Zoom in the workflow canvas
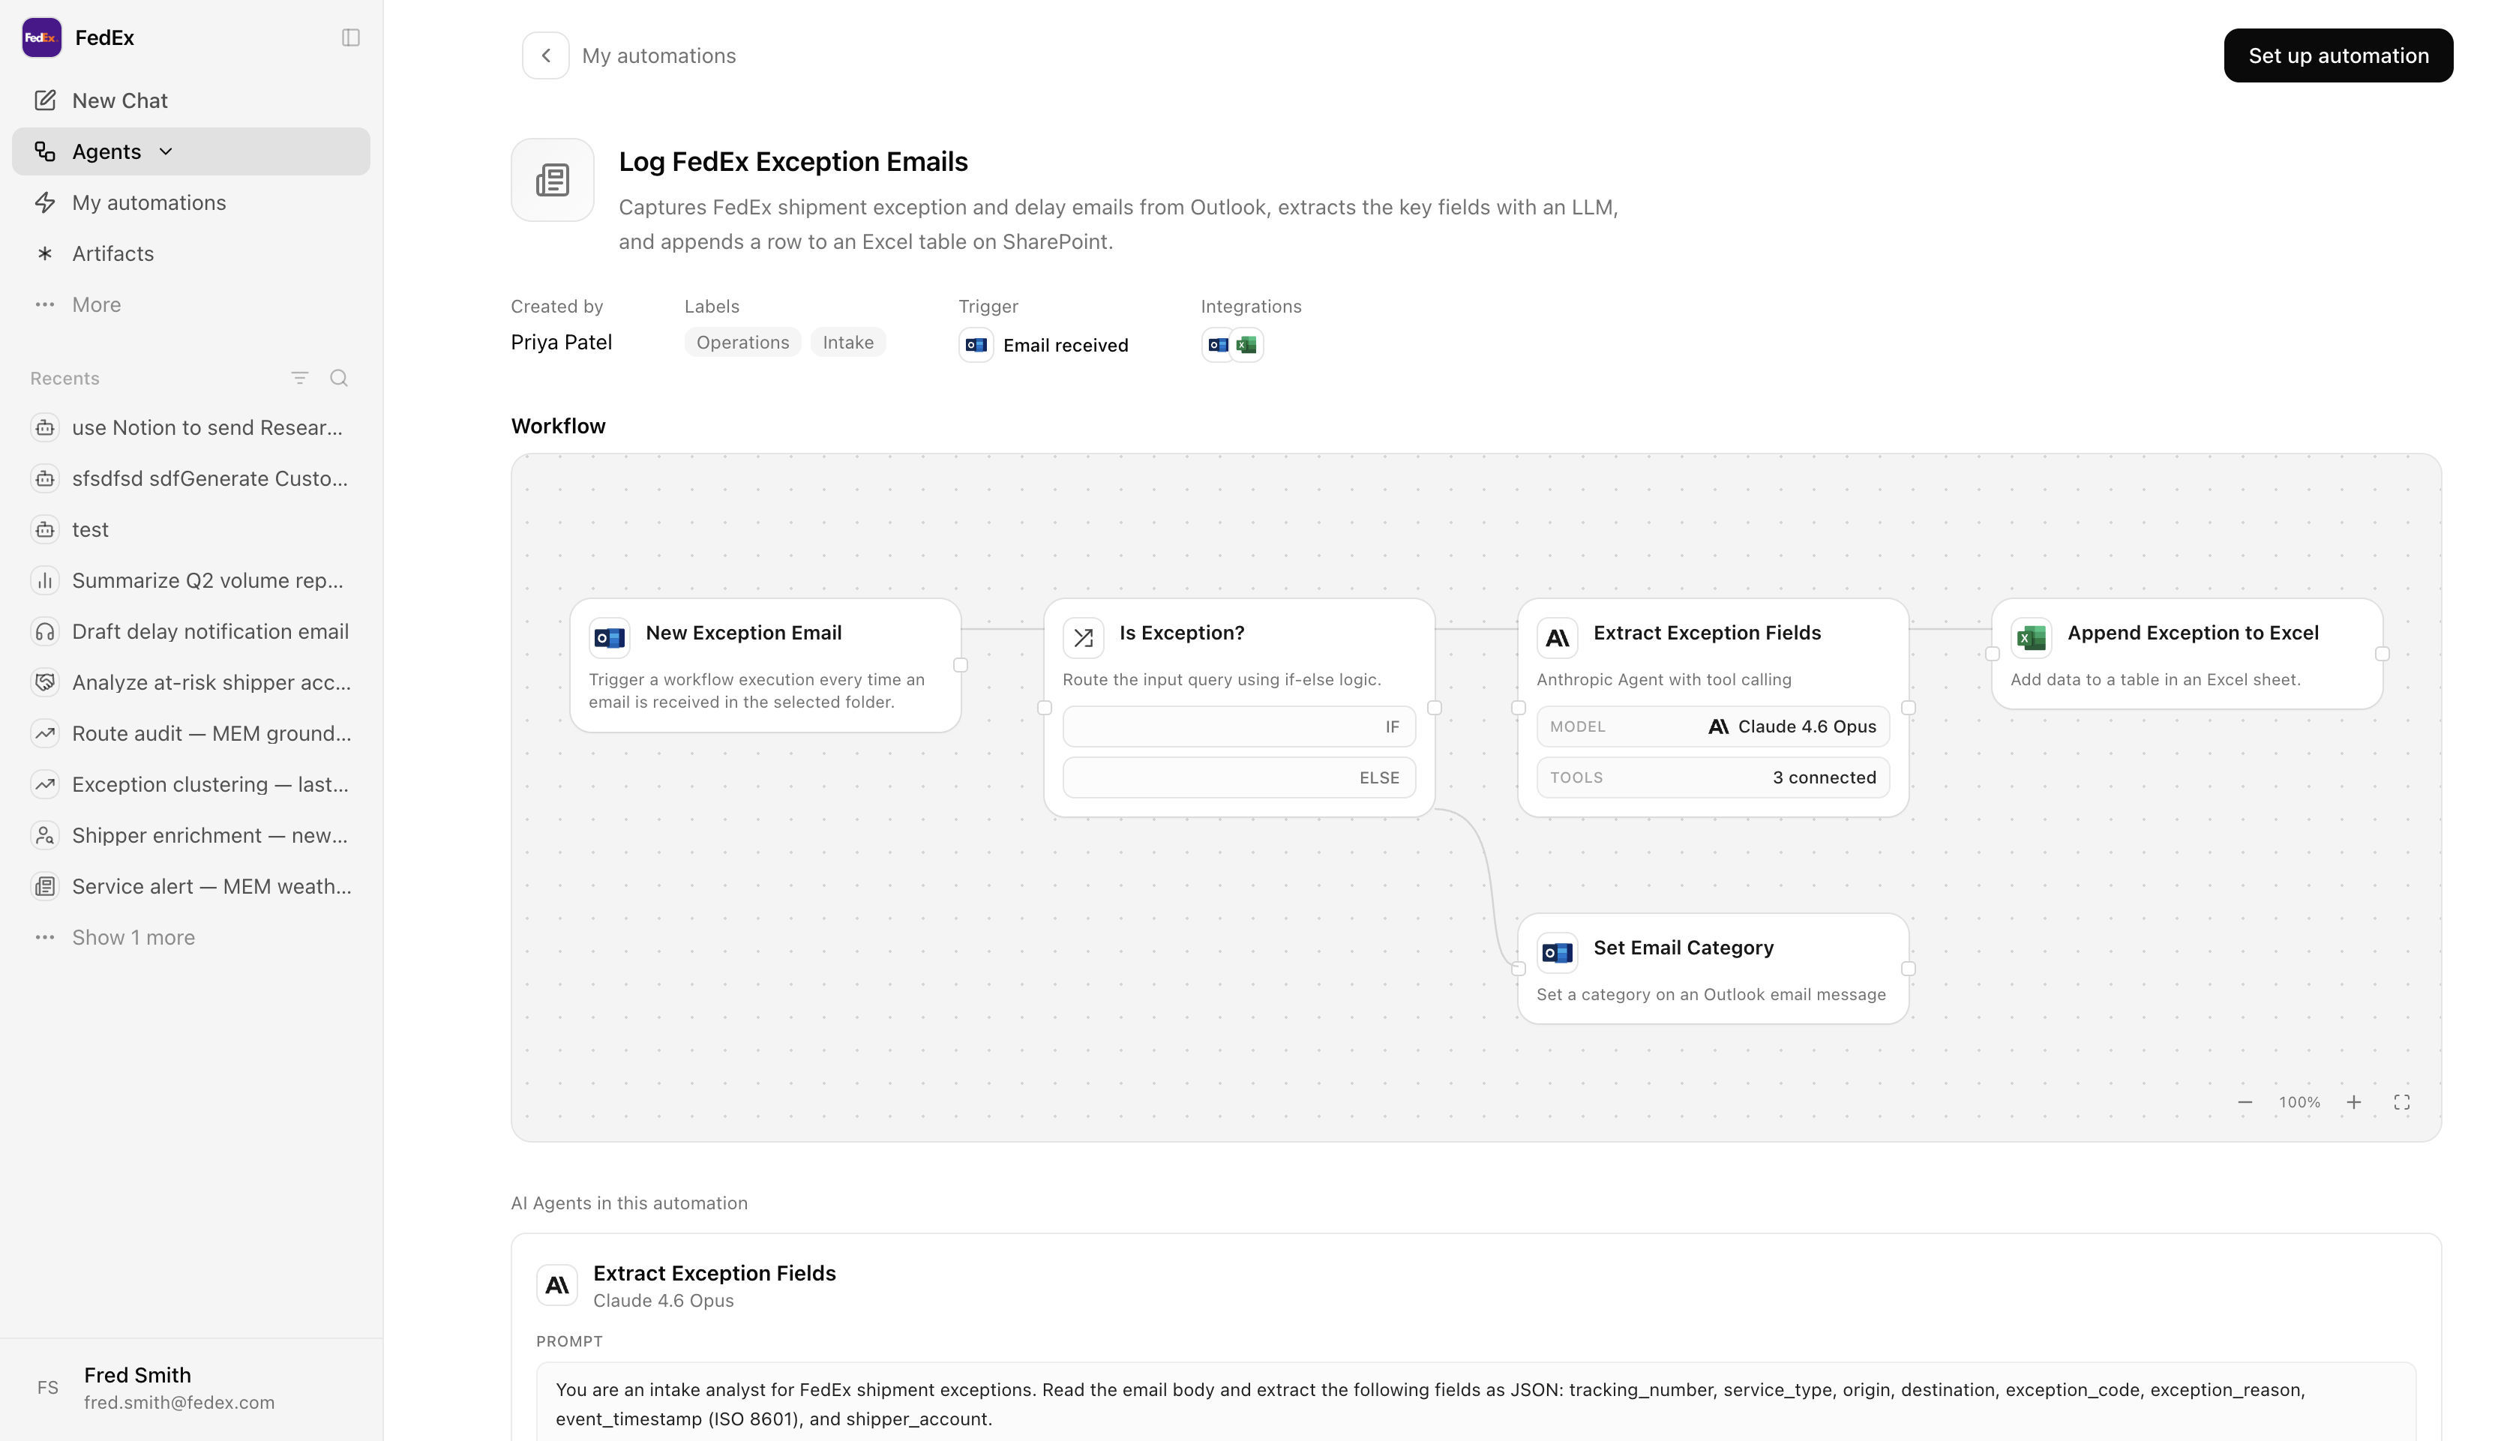2519x1441 pixels. click(x=2354, y=1101)
